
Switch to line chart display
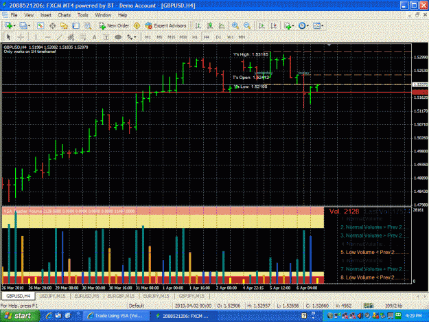click(x=222, y=25)
